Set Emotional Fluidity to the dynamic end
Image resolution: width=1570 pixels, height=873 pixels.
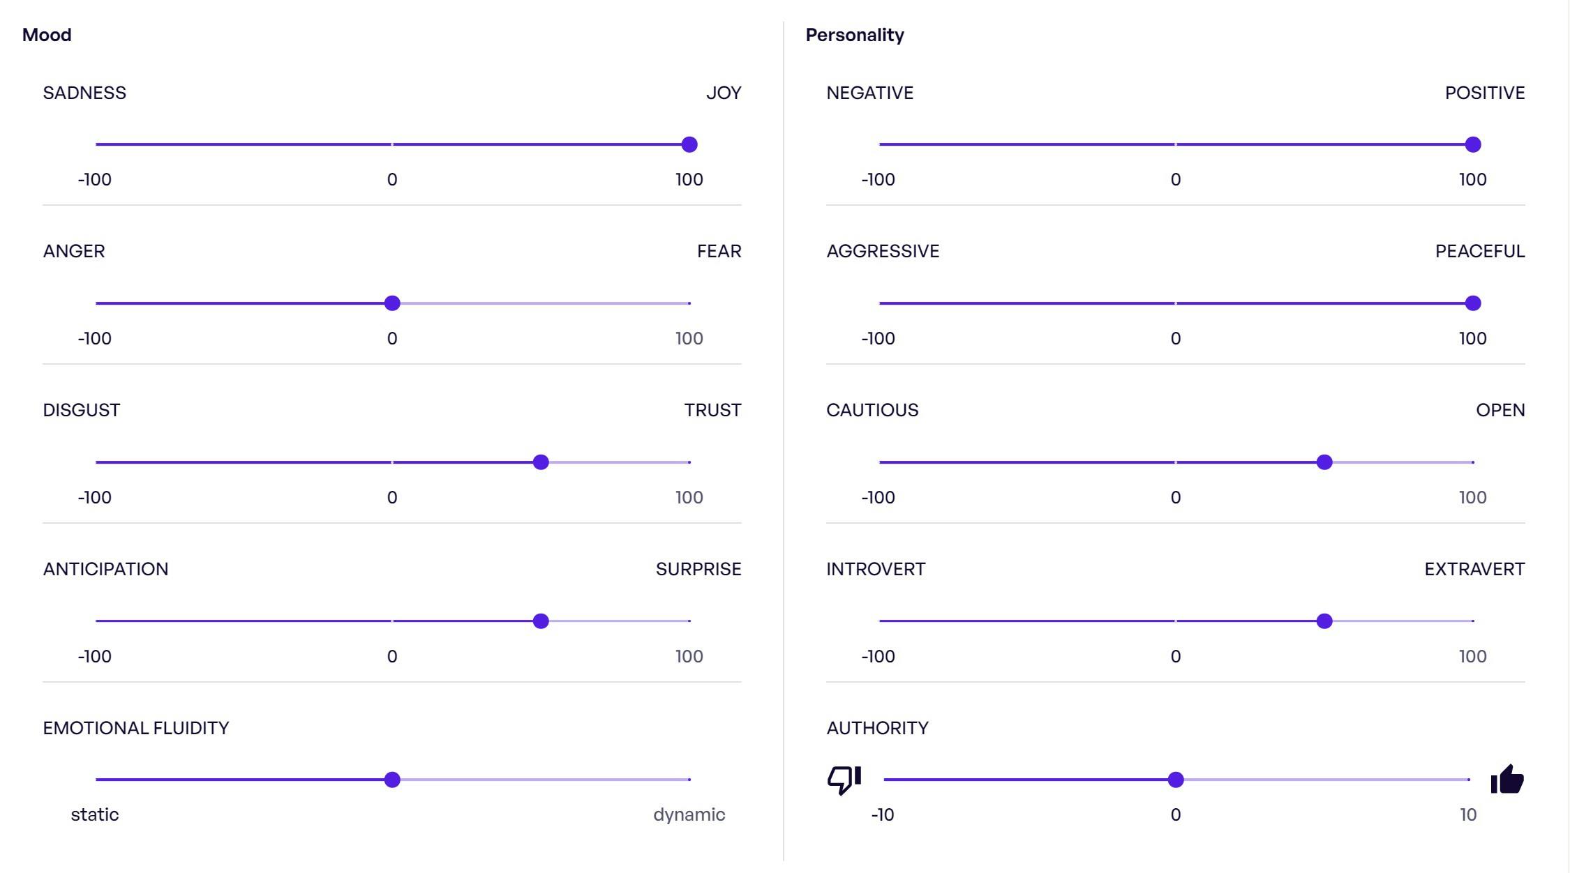click(689, 780)
